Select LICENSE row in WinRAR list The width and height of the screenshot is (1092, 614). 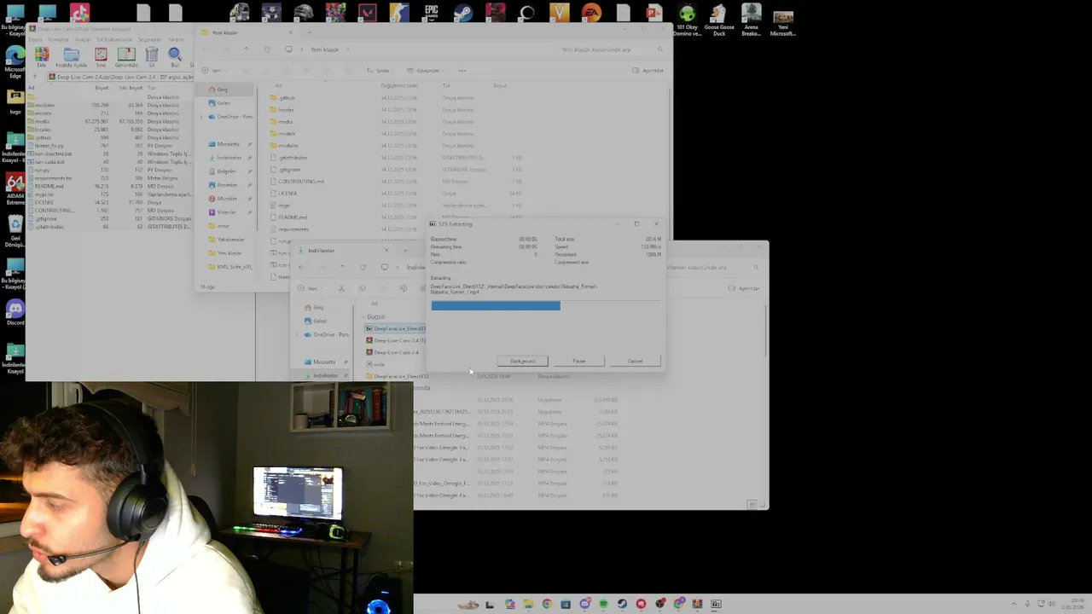[x=111, y=202]
